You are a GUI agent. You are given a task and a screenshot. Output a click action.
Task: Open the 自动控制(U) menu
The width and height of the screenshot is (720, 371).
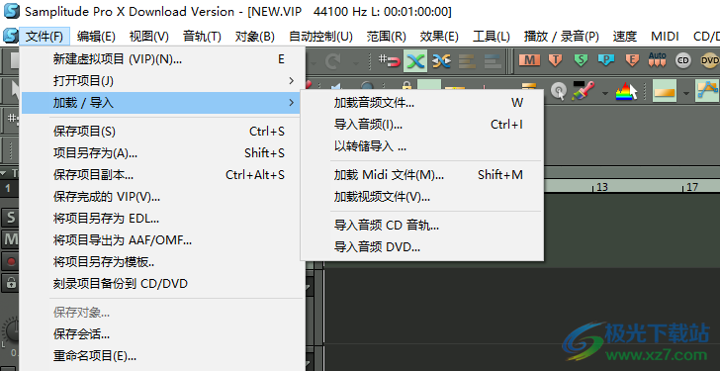coord(321,36)
